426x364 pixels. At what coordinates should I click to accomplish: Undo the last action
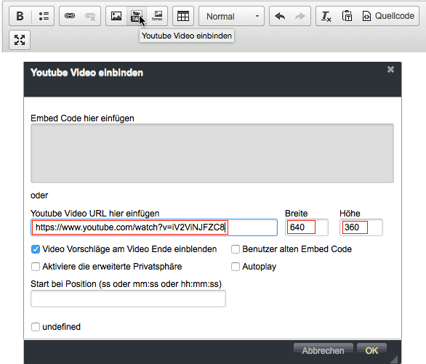point(280,16)
